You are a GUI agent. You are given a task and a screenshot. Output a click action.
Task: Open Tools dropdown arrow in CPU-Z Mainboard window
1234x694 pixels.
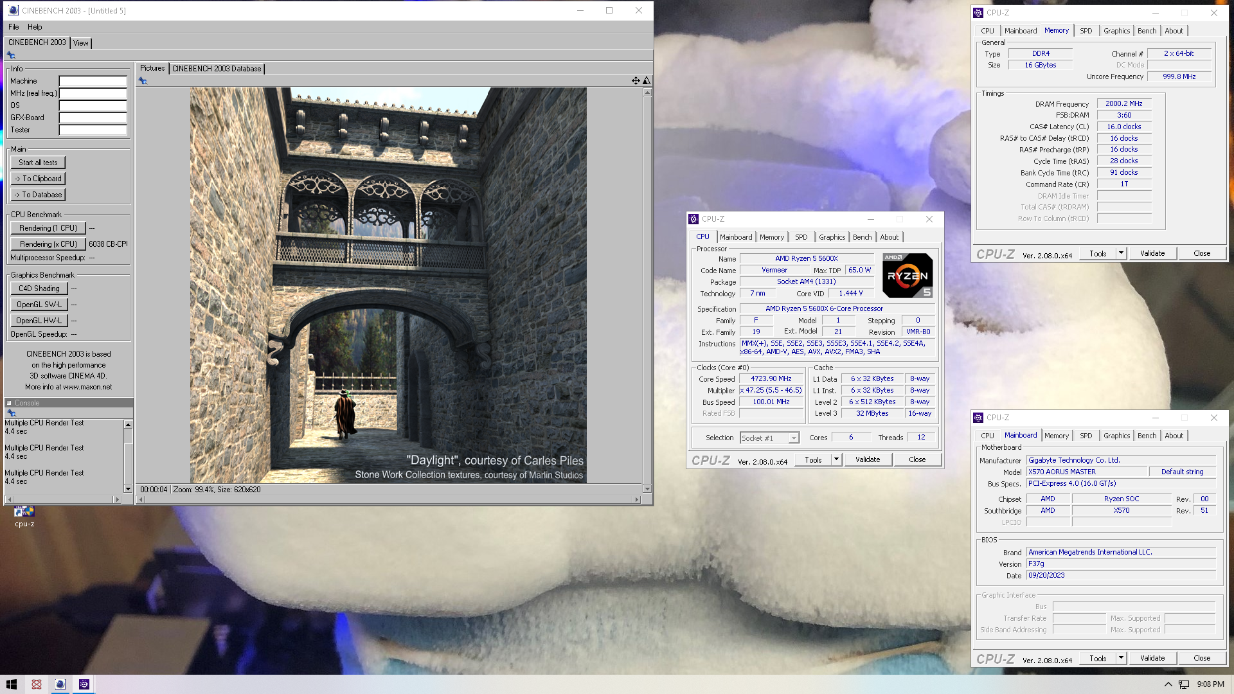coord(1121,658)
